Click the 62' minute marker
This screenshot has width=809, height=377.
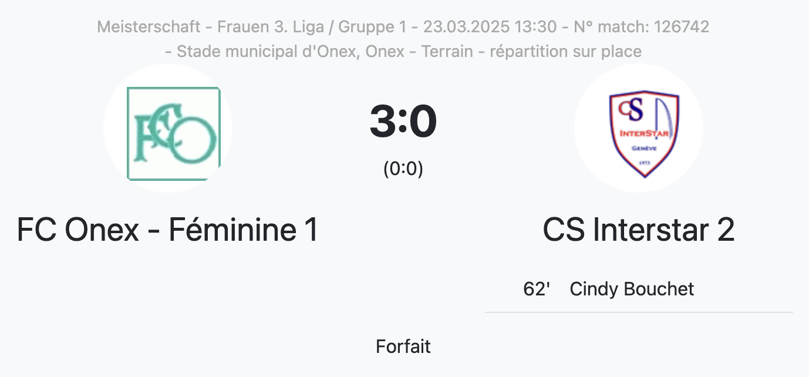point(536,289)
